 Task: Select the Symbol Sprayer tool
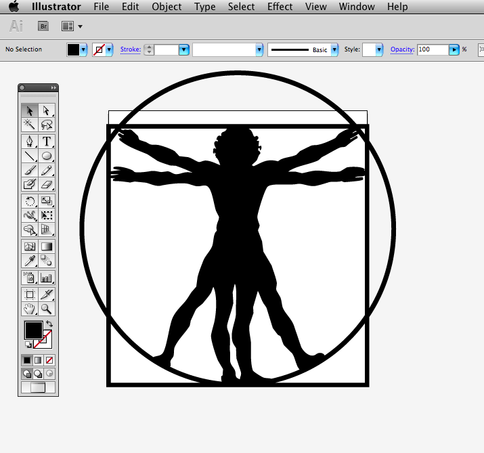[30, 278]
